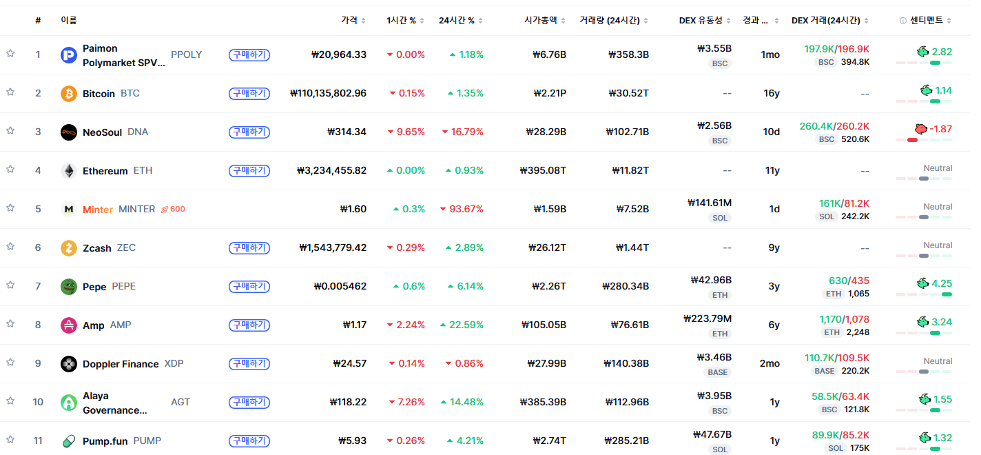
Task: Click 구매하기 for Zcash
Action: [249, 247]
